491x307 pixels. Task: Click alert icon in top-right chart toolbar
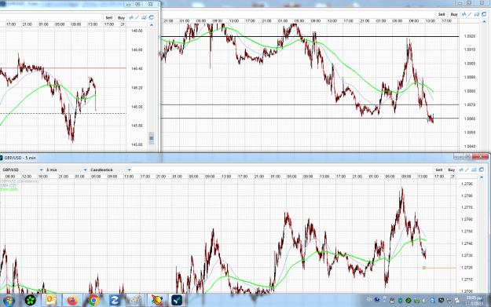click(x=477, y=14)
